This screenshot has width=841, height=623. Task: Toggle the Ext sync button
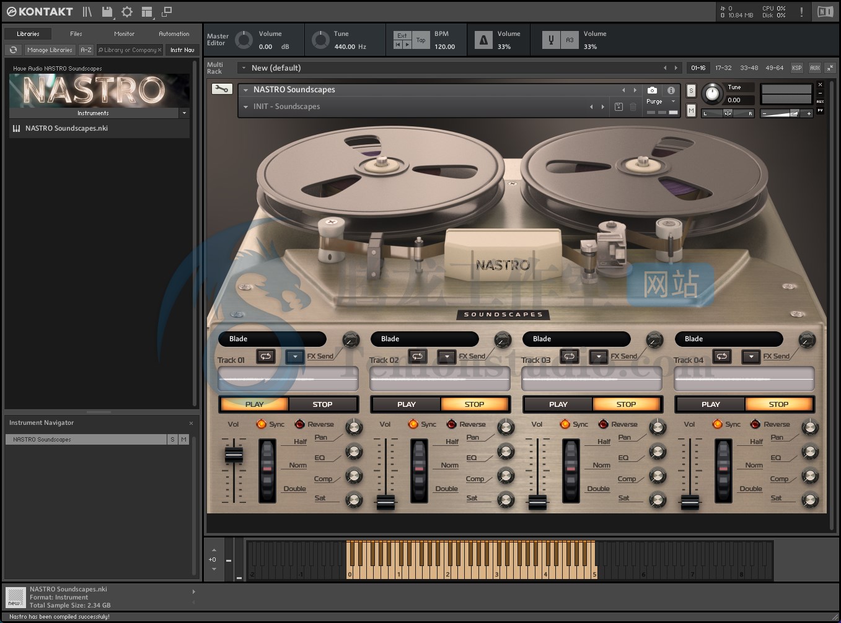click(x=402, y=36)
